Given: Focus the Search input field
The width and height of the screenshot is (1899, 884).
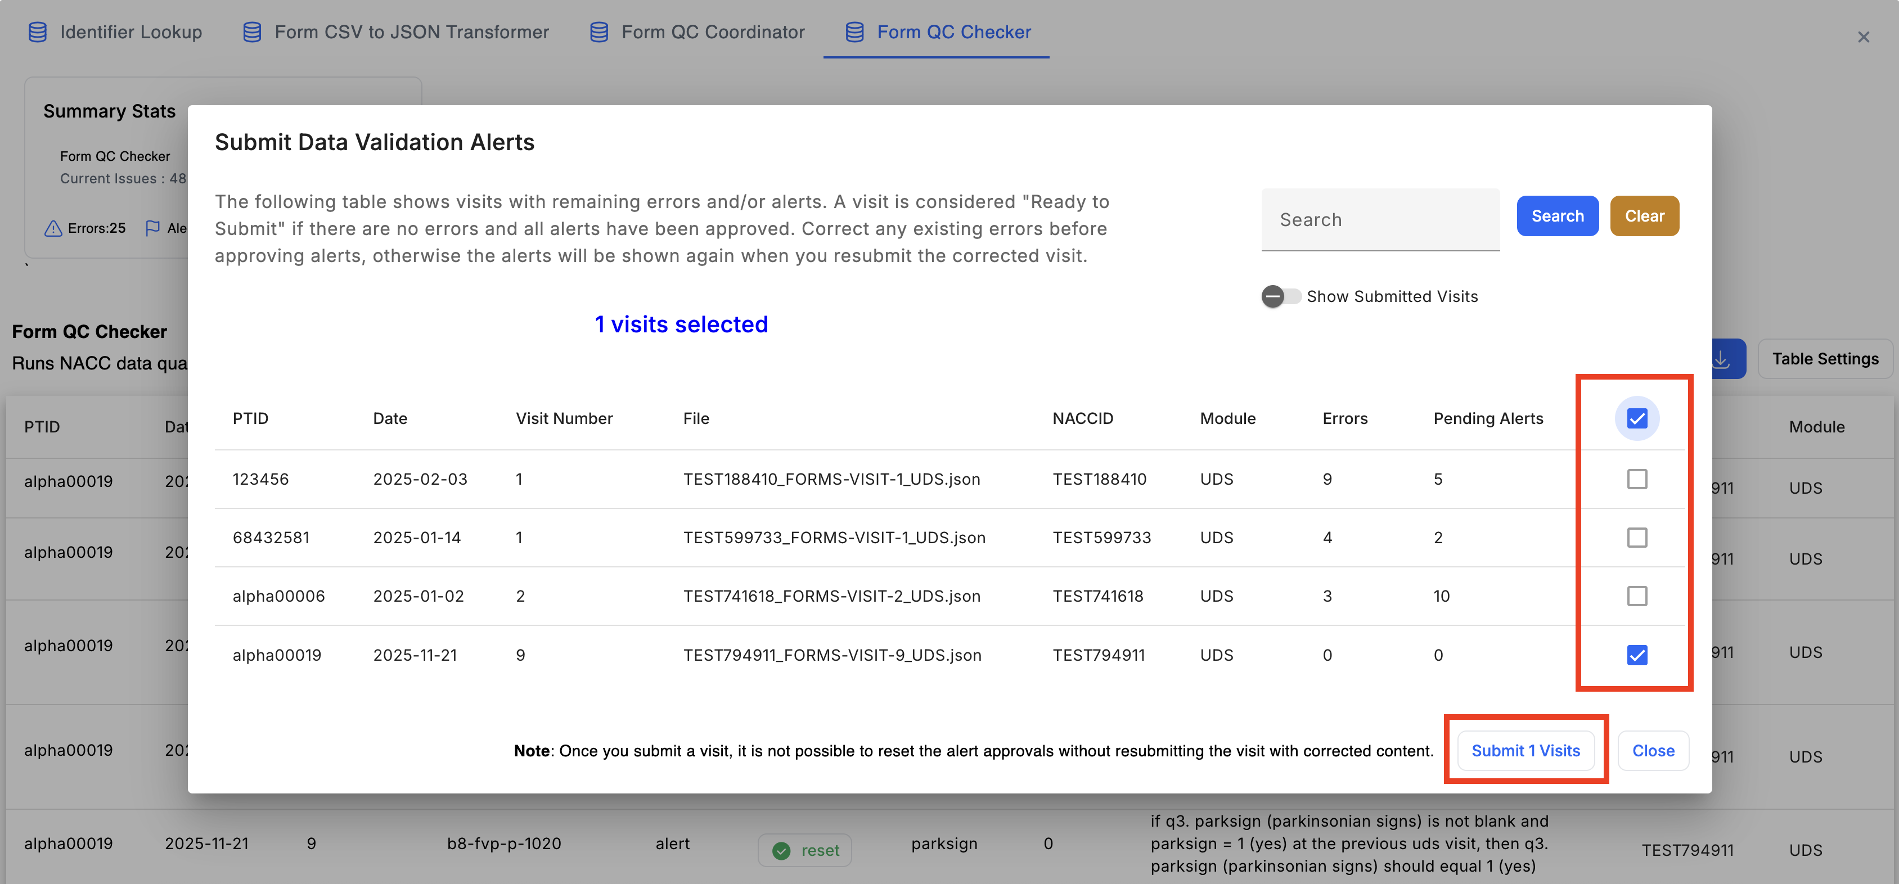Looking at the screenshot, I should 1380,220.
